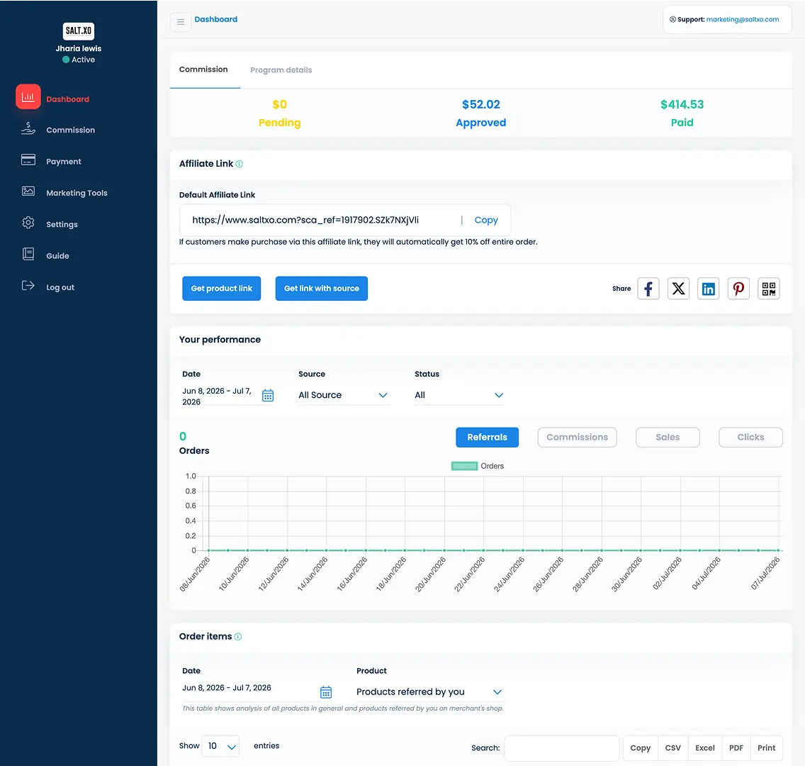The height and width of the screenshot is (766, 805).
Task: Click the $0 Pending amount
Action: pyautogui.click(x=279, y=105)
